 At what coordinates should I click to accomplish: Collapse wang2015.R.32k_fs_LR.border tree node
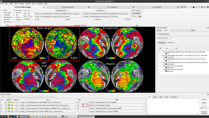click(x=160, y=70)
